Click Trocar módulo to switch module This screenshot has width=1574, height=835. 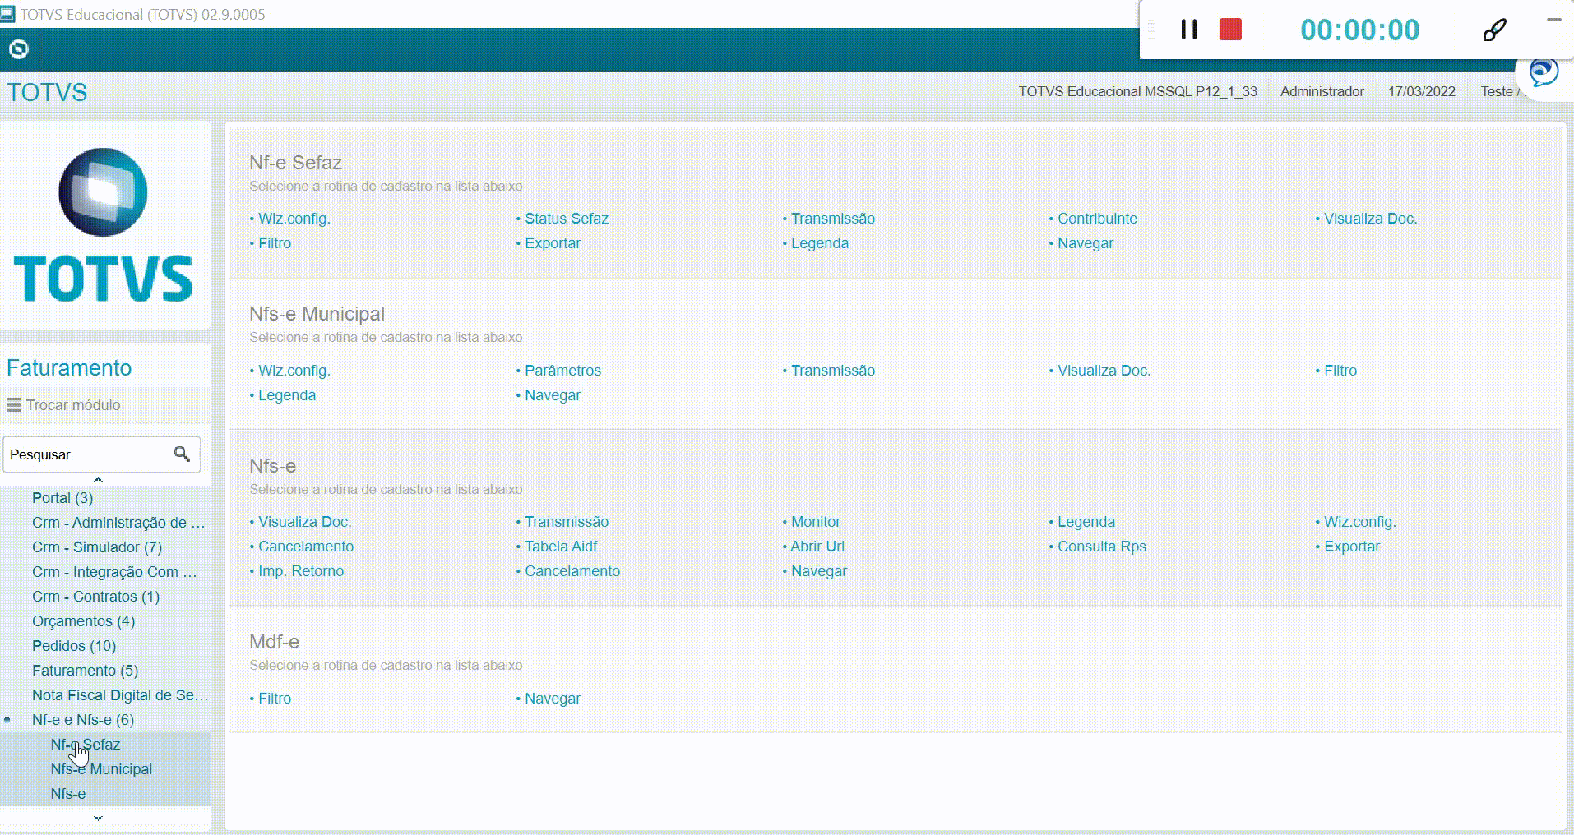click(72, 405)
